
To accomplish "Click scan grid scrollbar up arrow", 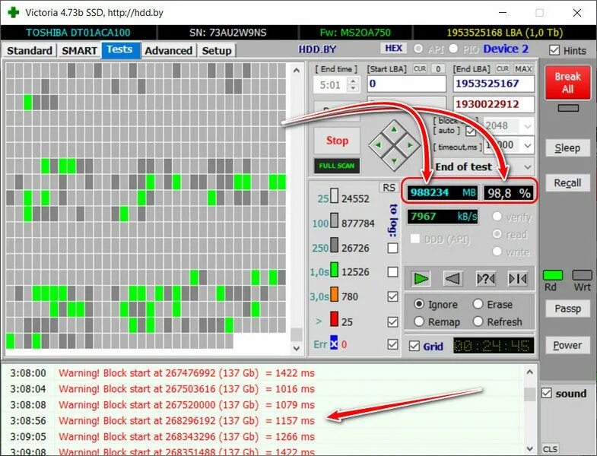I will pos(297,70).
